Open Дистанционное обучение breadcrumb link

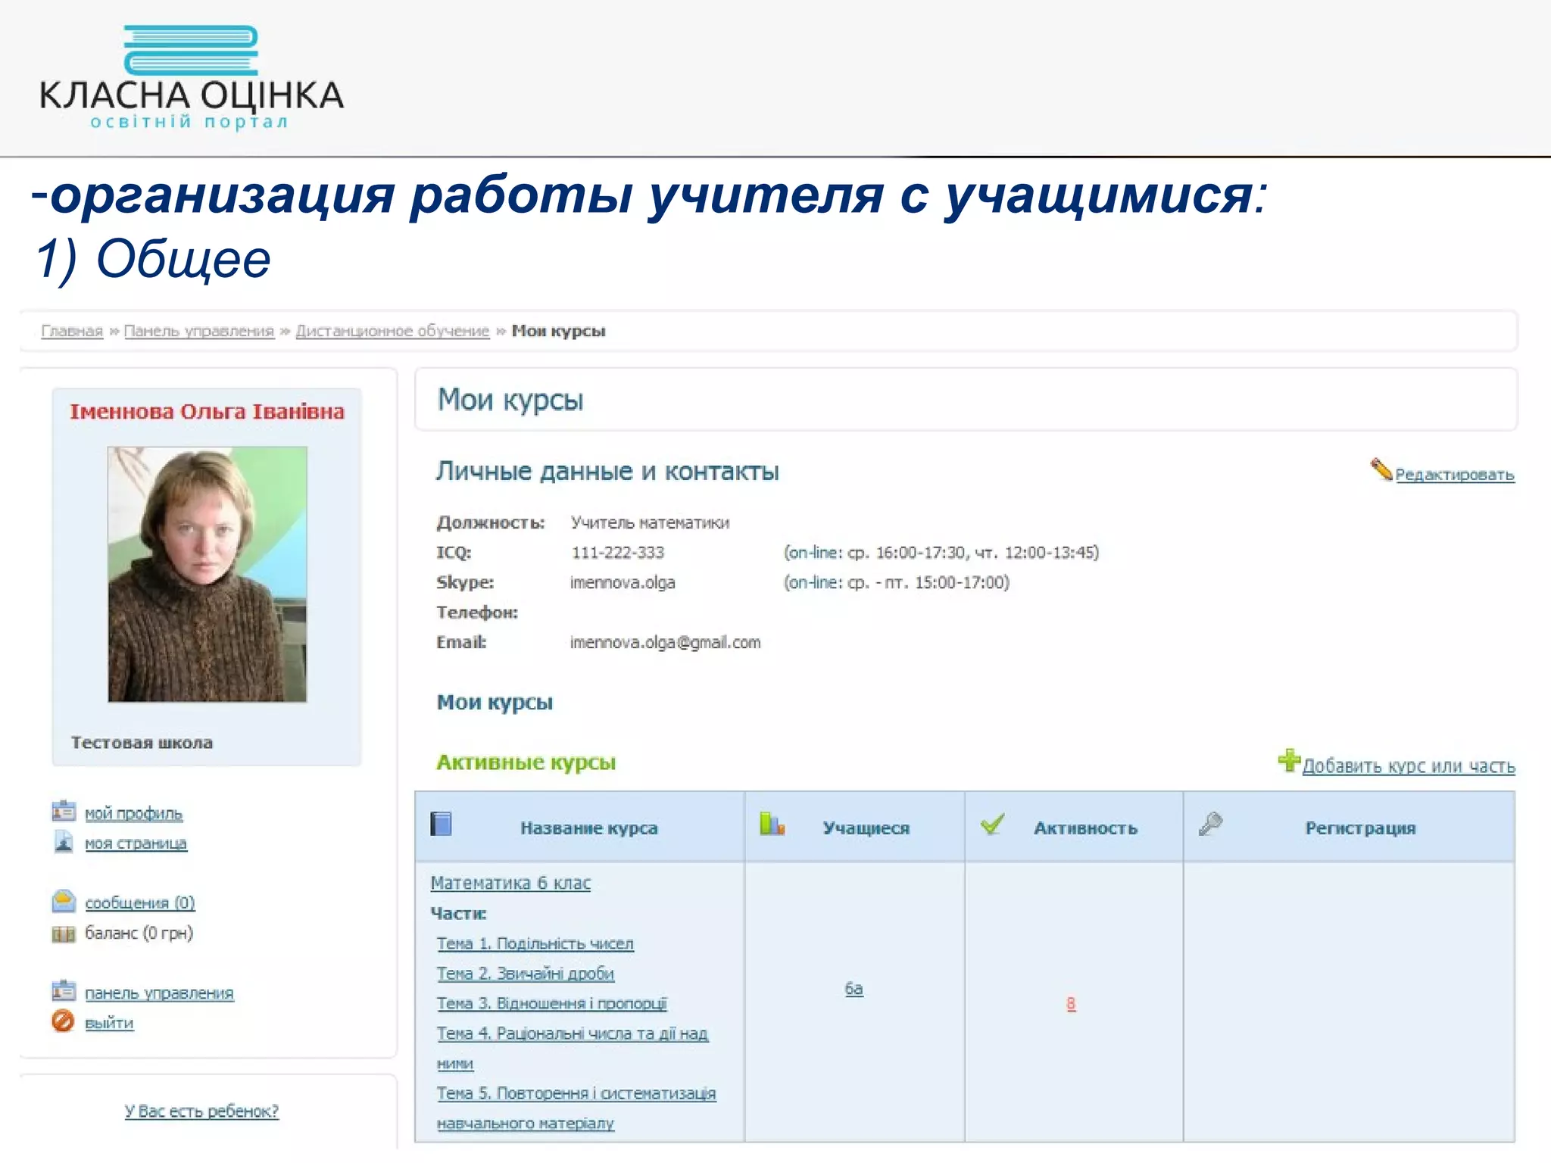pos(392,331)
